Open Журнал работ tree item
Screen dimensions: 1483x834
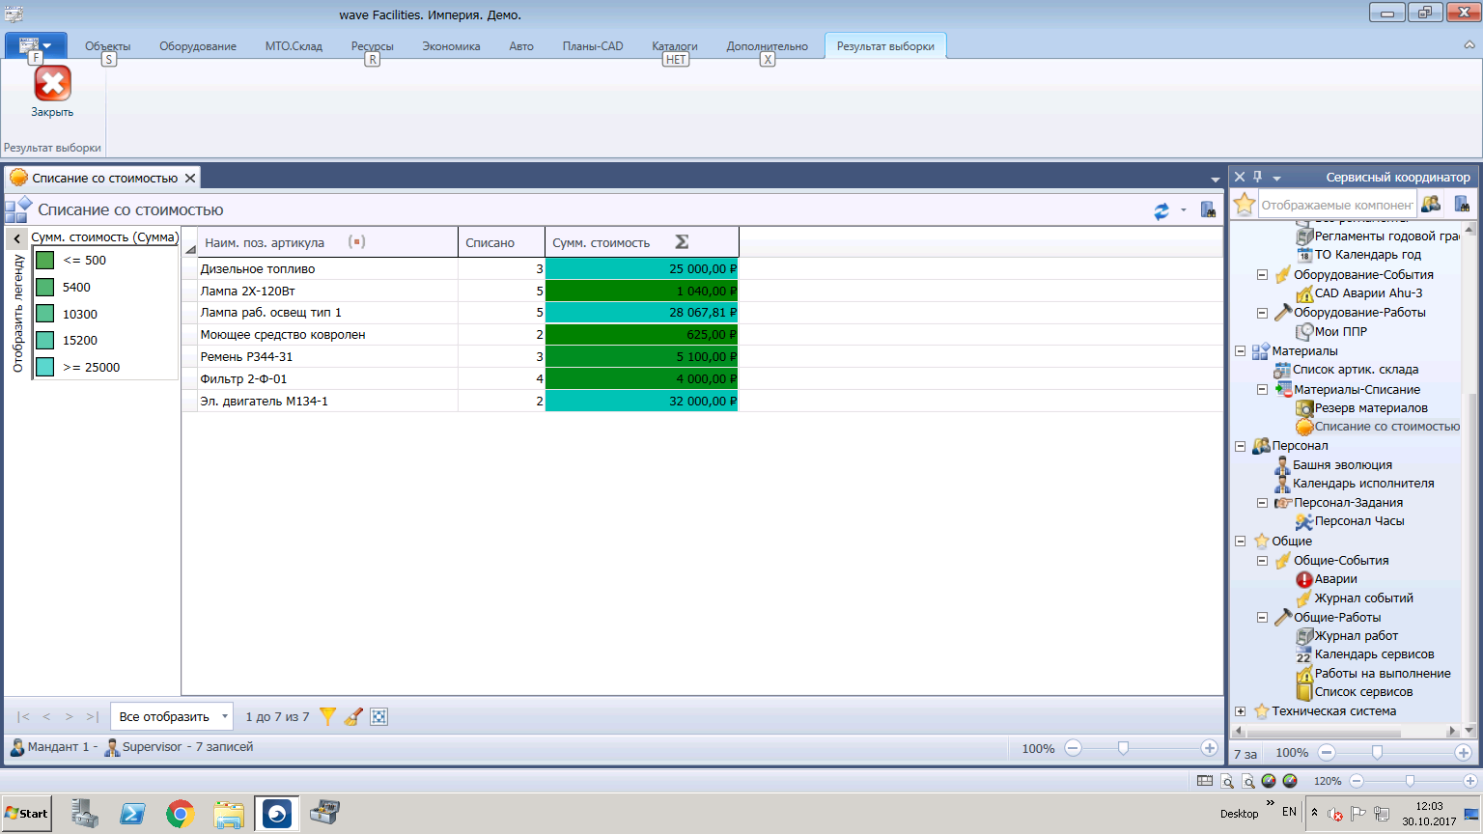[x=1356, y=636]
